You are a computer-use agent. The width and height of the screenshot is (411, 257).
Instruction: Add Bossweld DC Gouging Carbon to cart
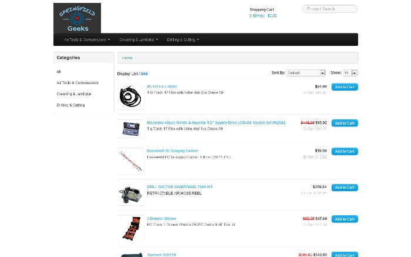tap(345, 151)
